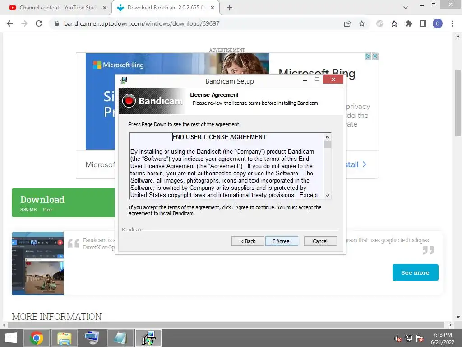The image size is (462, 347).
Task: Open the Action Center flag icon
Action: [420, 338]
